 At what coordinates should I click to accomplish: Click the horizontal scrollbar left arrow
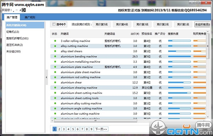pos(52,120)
